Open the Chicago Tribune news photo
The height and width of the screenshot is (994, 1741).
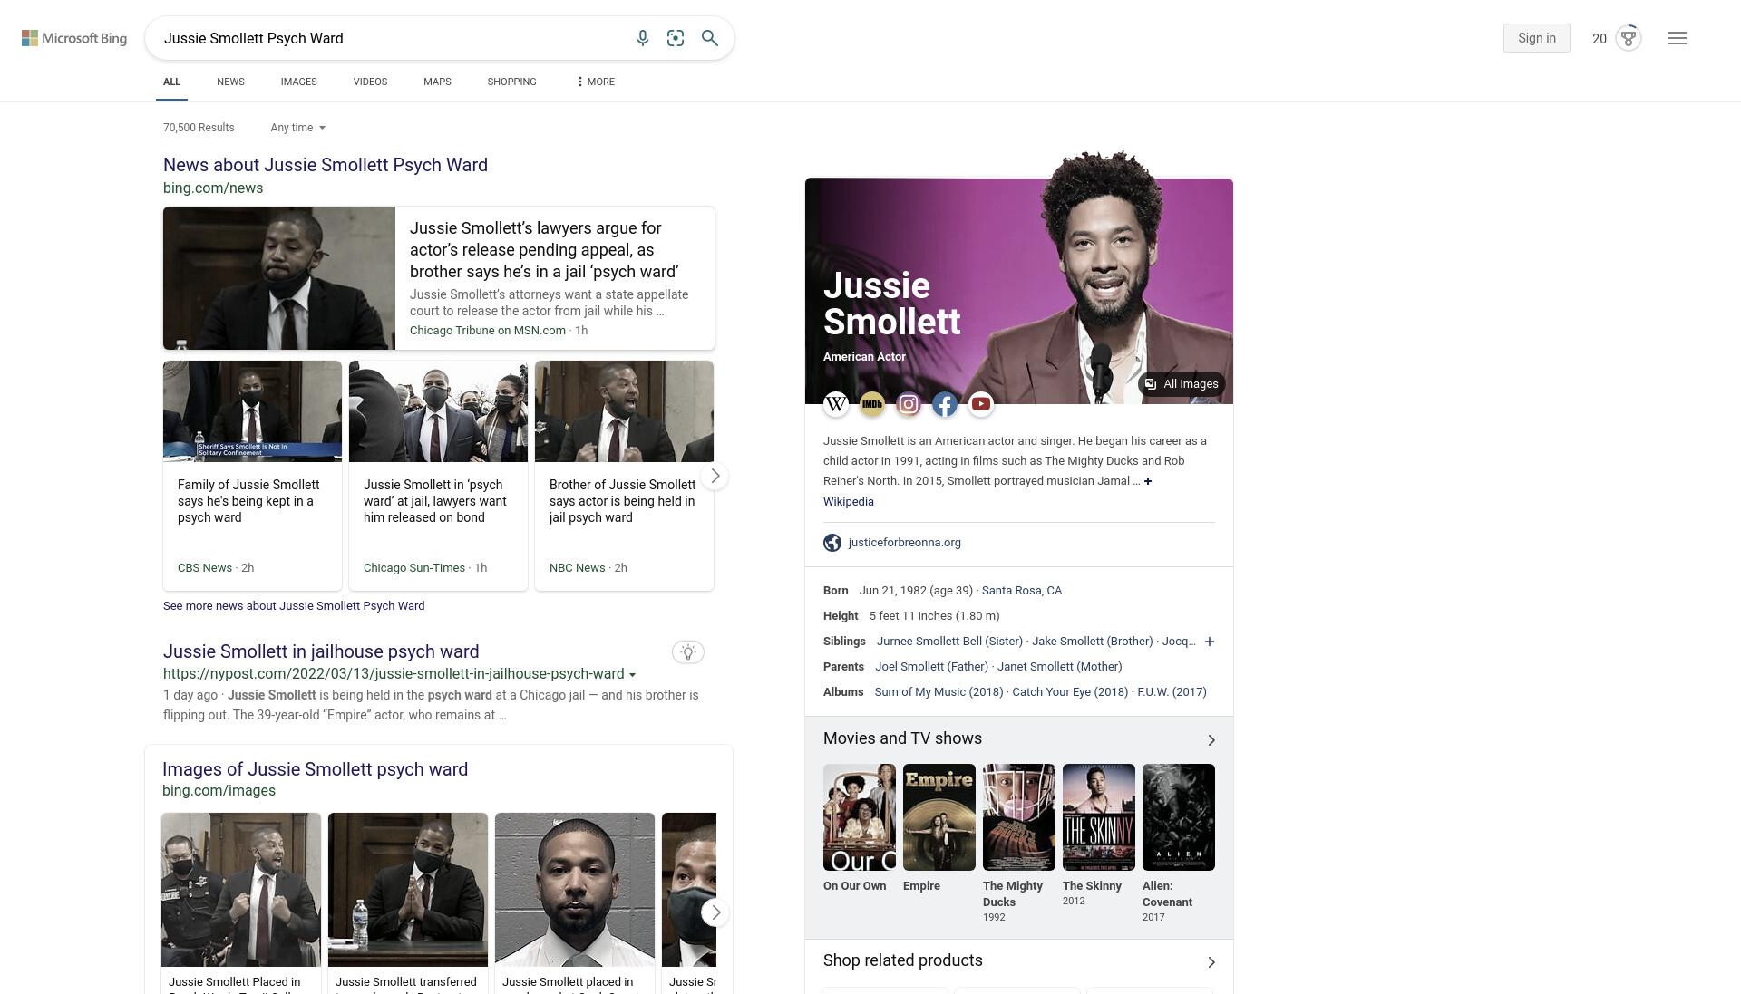click(x=279, y=278)
